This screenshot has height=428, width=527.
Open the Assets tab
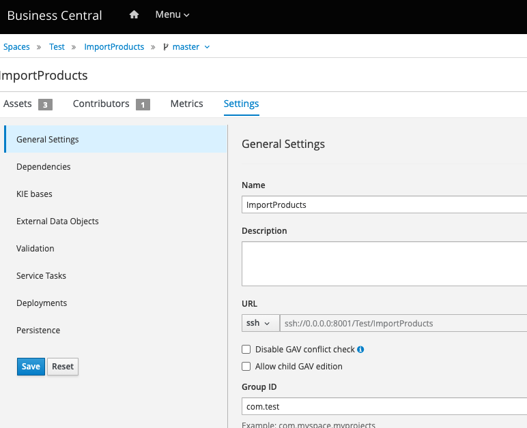click(x=18, y=104)
